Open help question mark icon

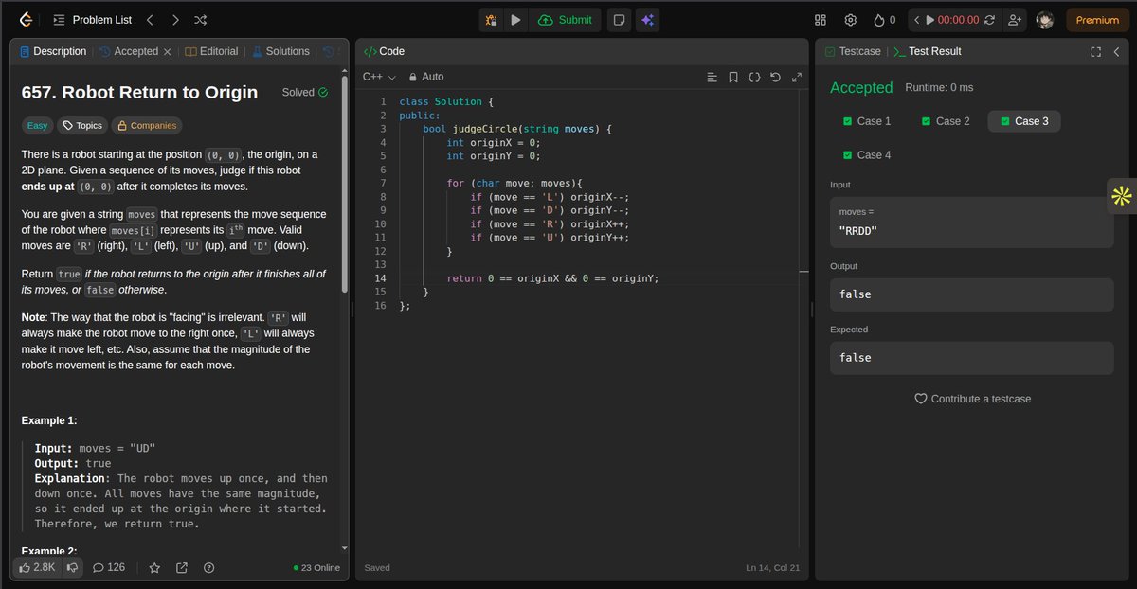pos(209,568)
